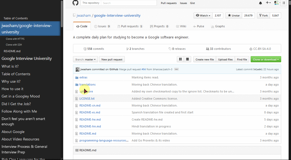
Task: Open the Wiki tab
Action: click(181, 26)
